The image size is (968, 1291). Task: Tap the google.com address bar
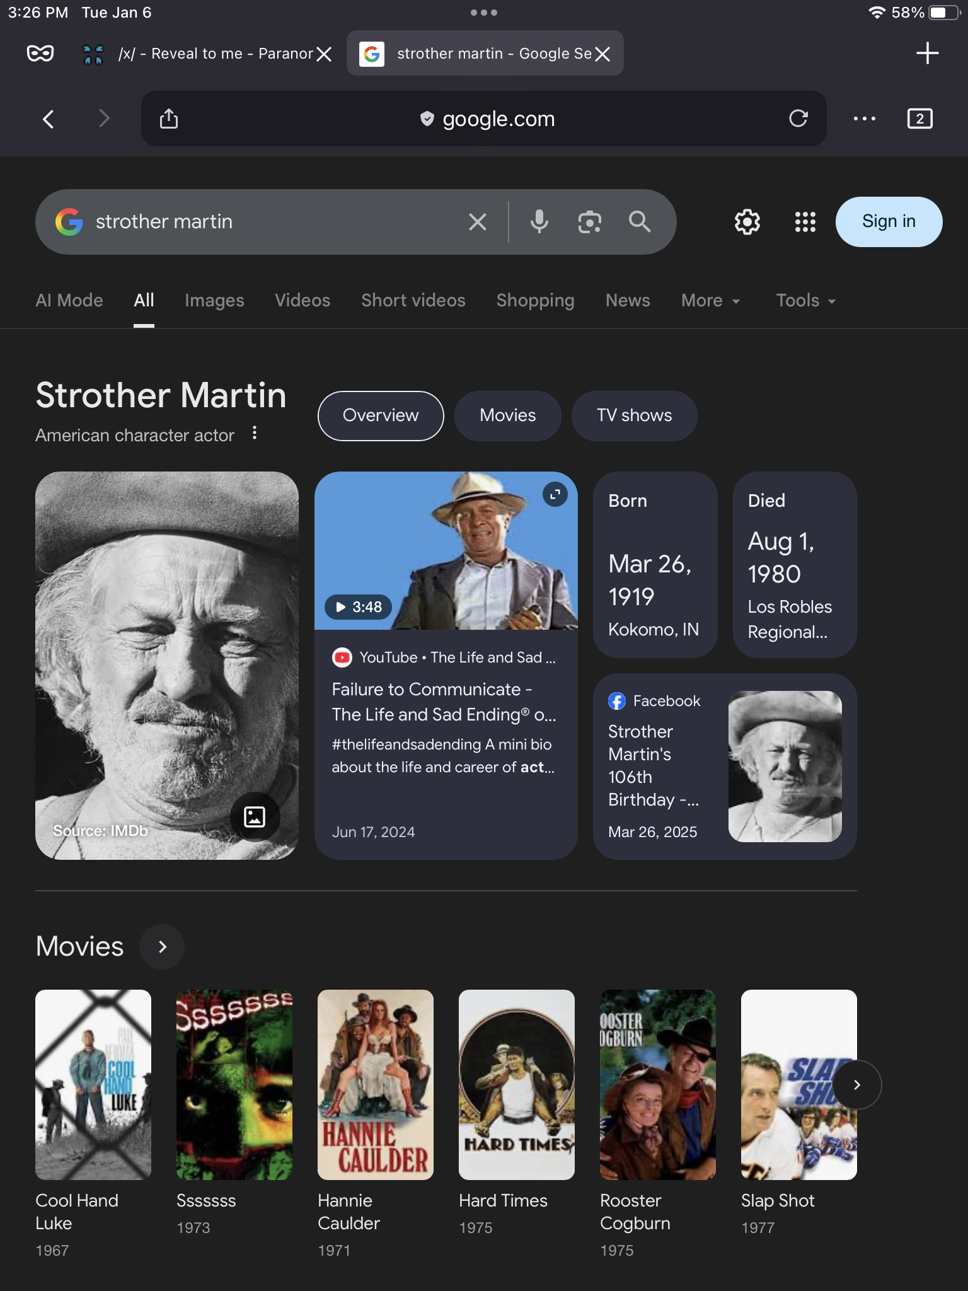[x=483, y=119]
